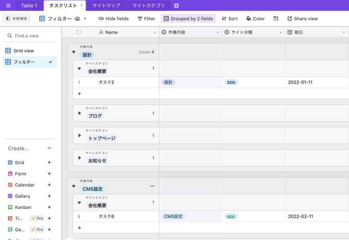Image resolution: width=349 pixels, height=240 pixels.
Task: Add a new Calendar view
Action: pos(49,185)
